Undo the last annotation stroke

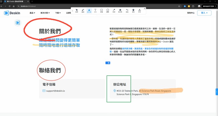pyautogui.click(x=127, y=11)
